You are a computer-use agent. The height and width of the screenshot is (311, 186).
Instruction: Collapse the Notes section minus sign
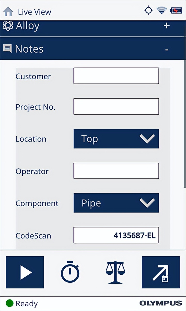coord(167,49)
